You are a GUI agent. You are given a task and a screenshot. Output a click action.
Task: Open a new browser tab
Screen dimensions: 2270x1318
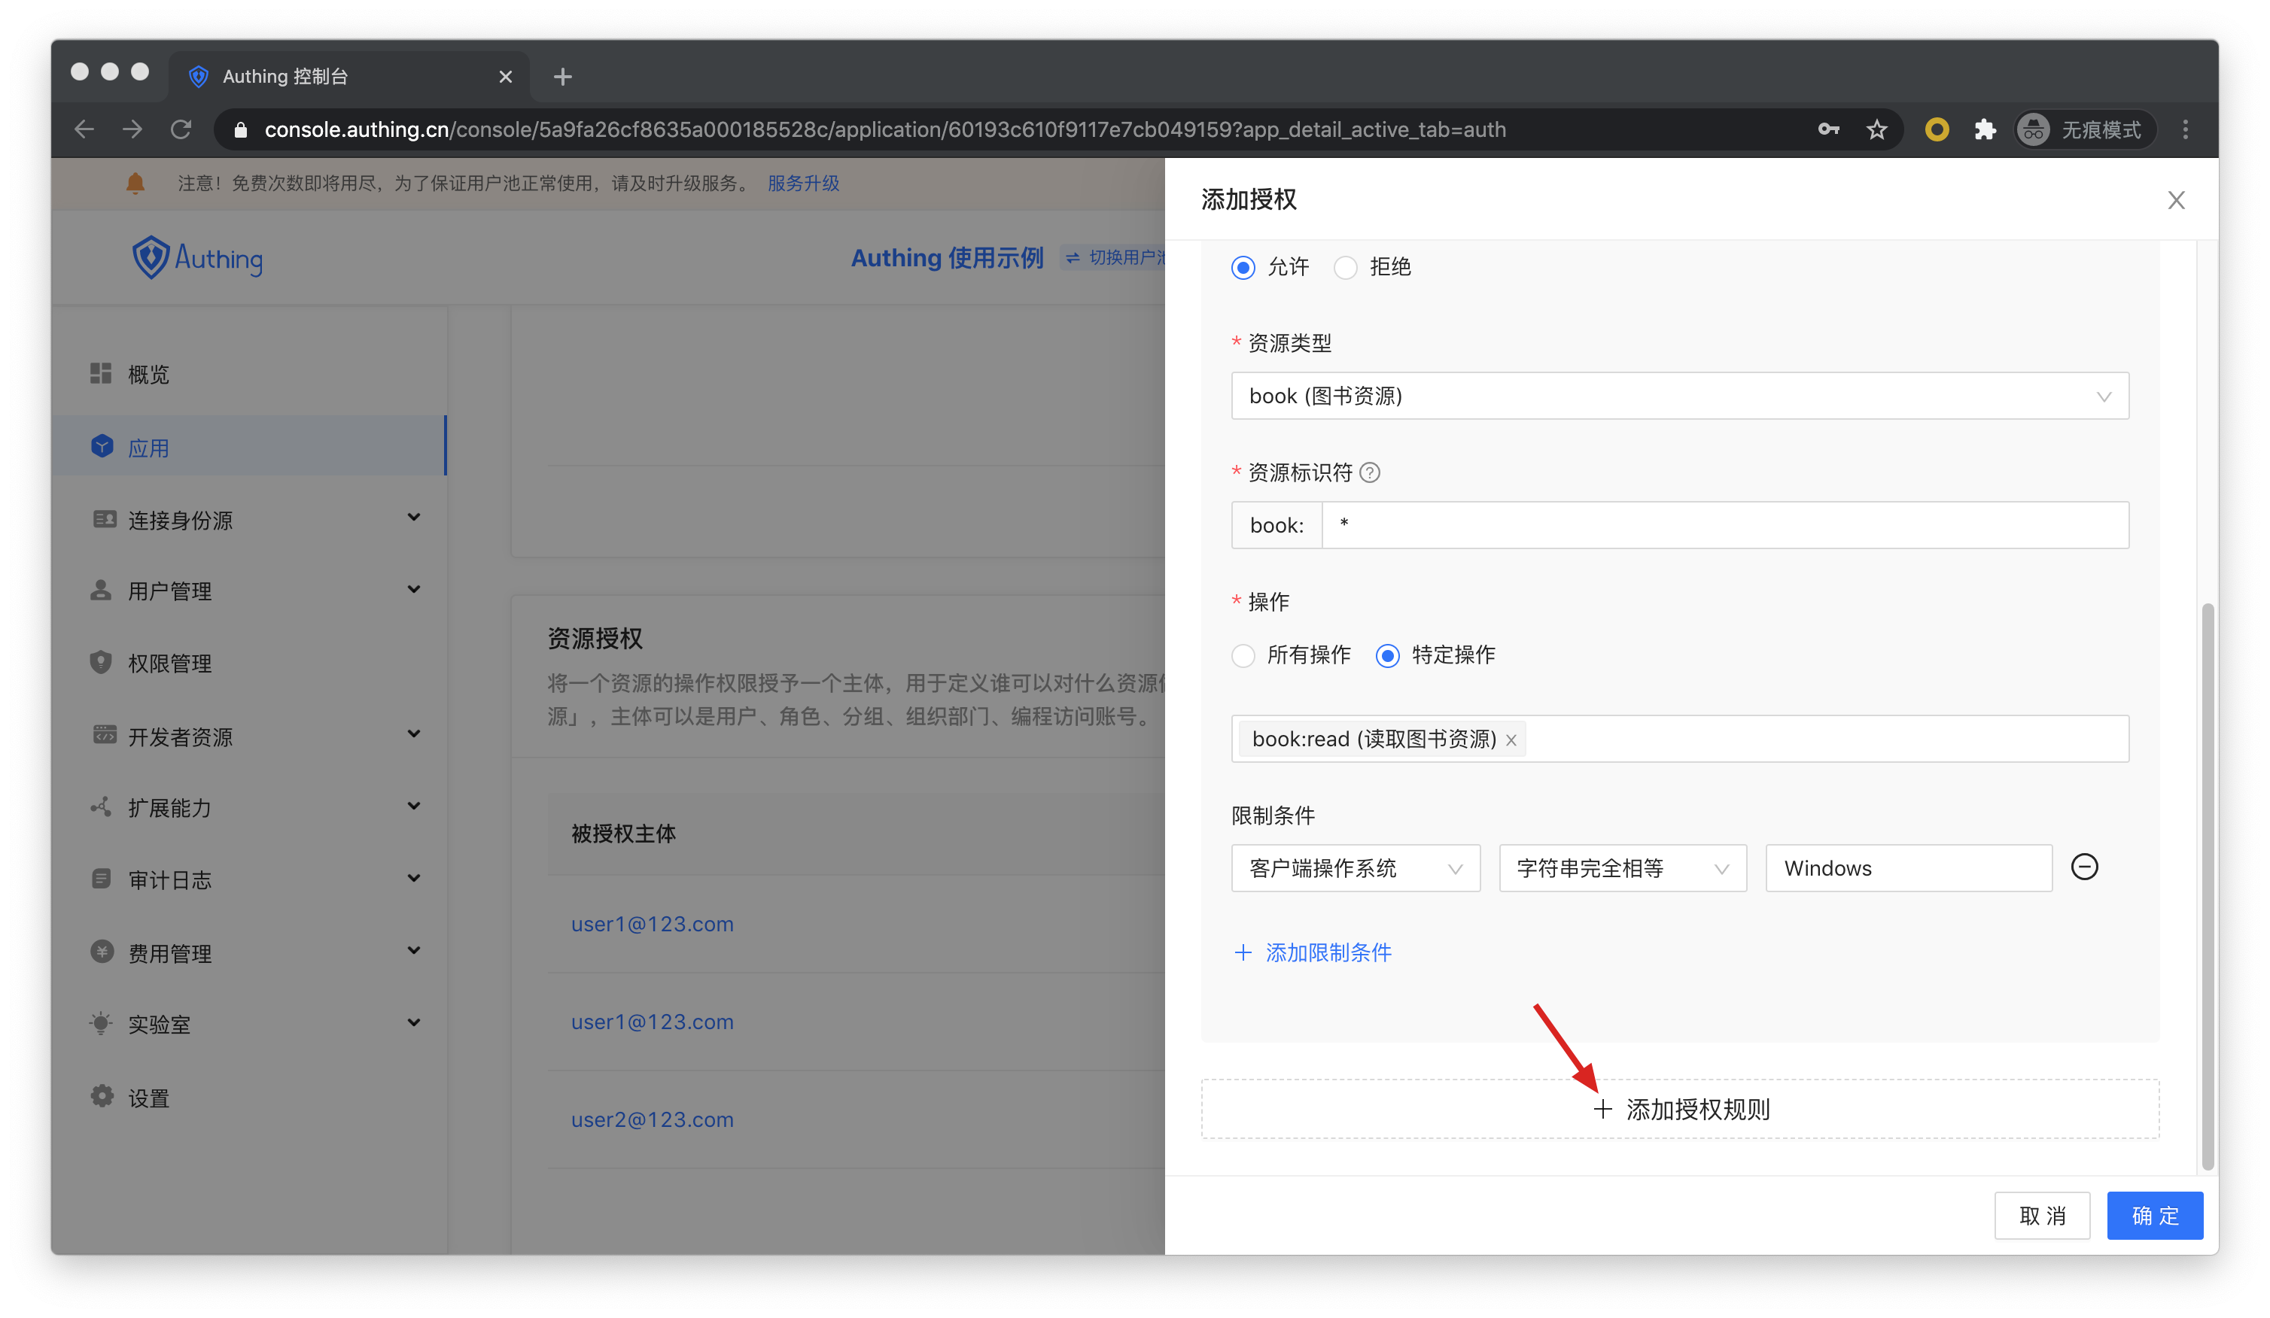click(x=563, y=77)
